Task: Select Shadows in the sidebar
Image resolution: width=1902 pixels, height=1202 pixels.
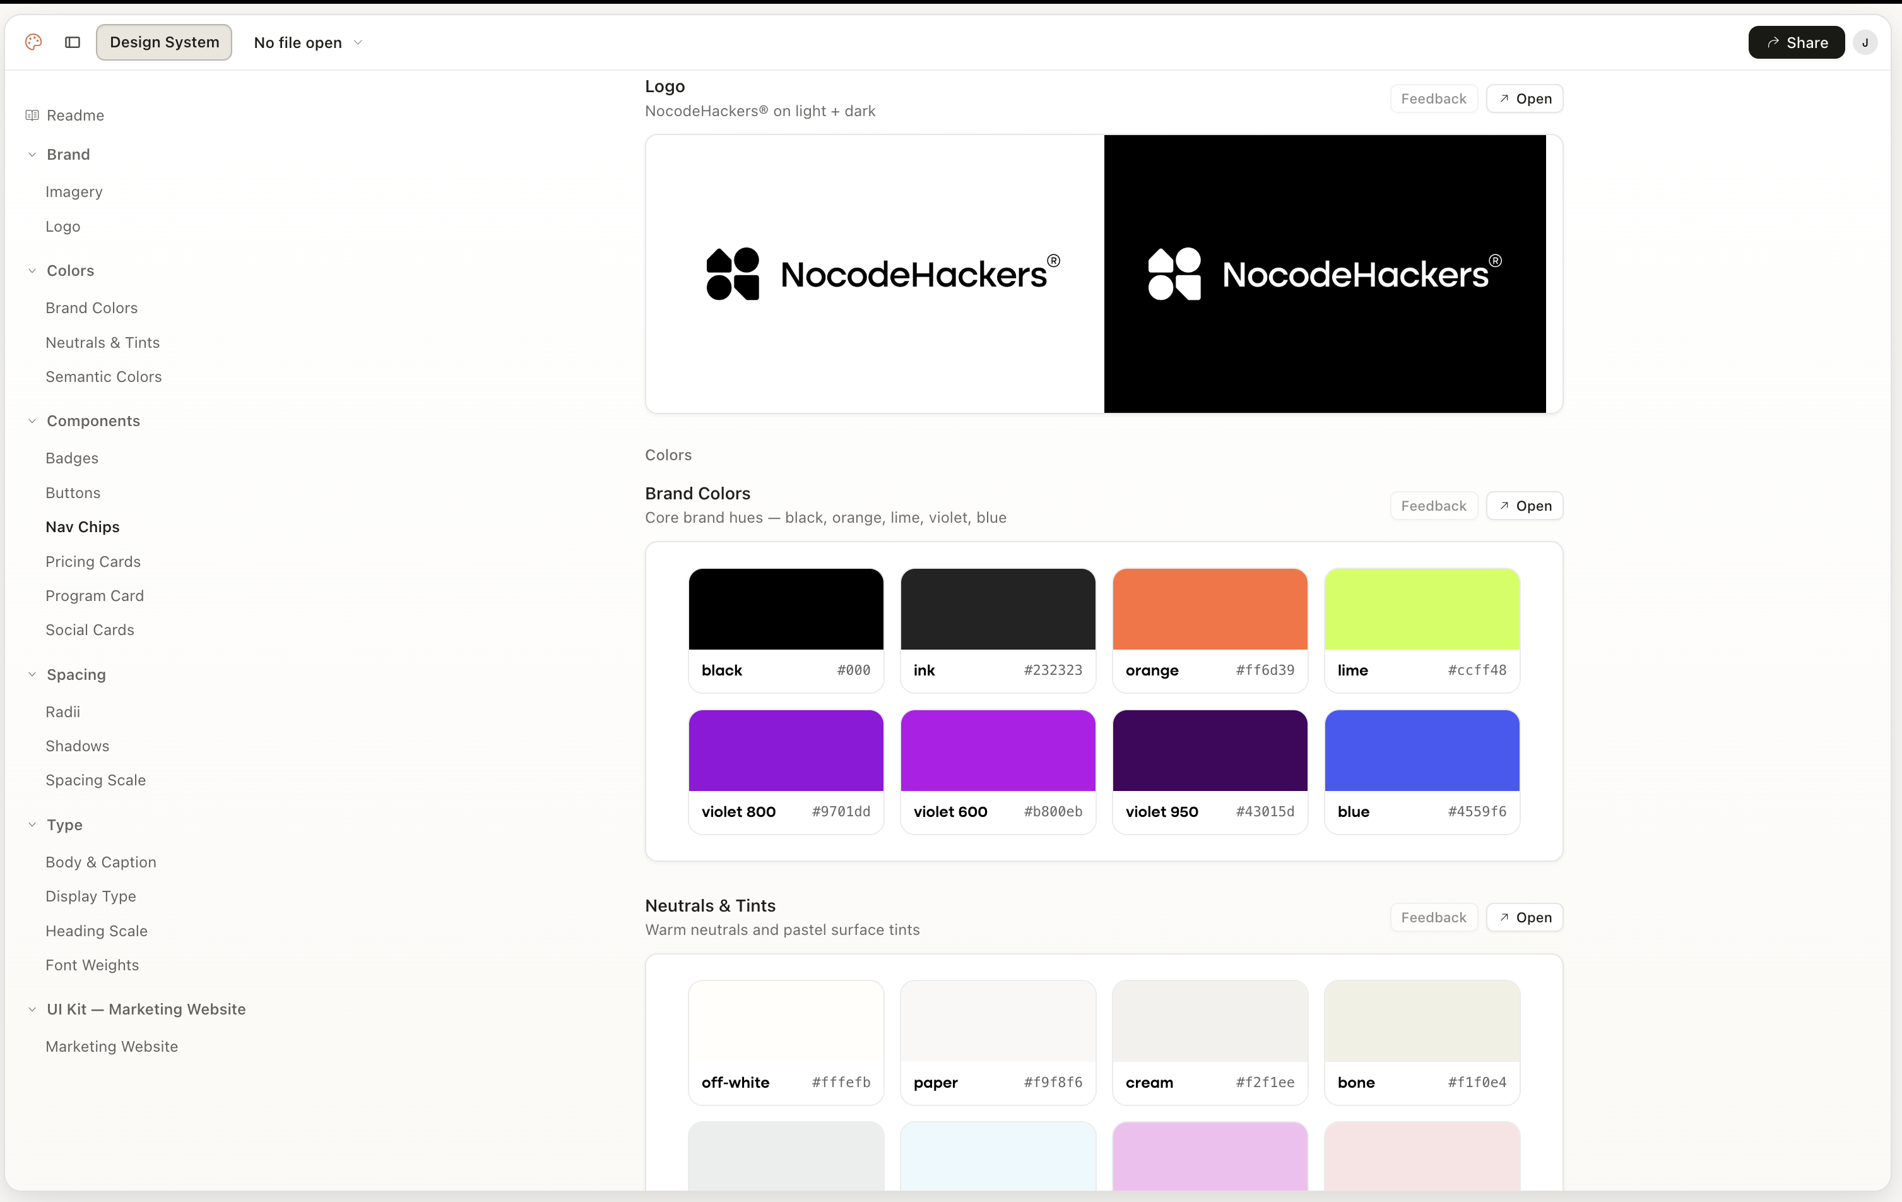Action: [78, 746]
